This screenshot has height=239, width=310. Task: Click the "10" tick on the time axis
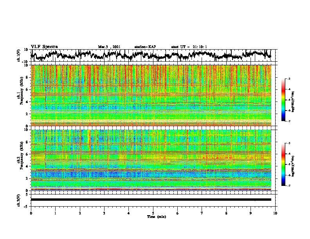tap(275, 213)
